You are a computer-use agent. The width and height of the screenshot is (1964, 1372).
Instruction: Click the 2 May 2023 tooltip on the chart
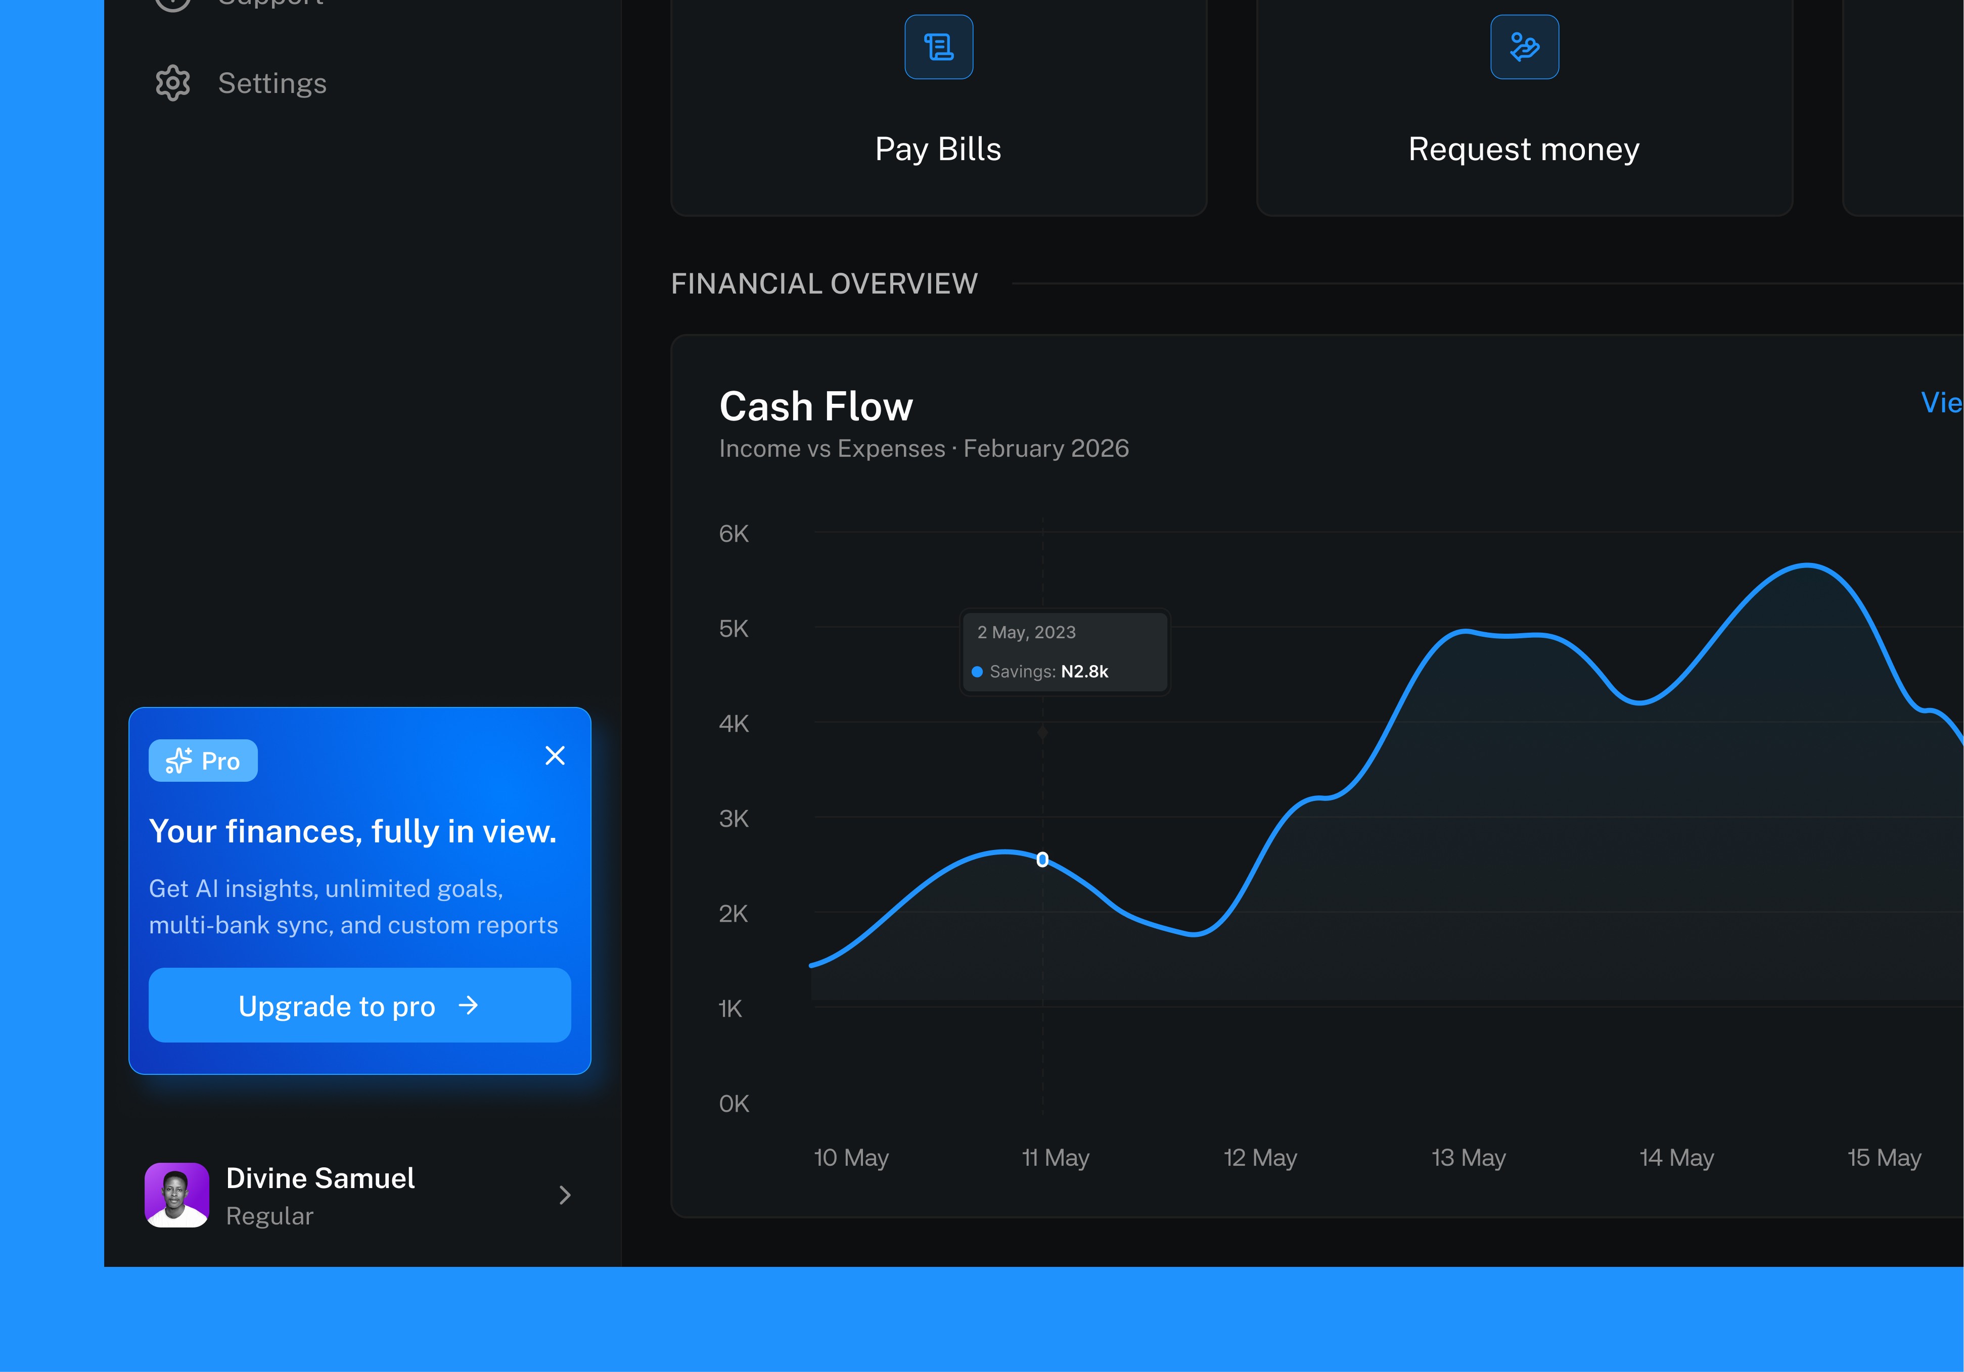(1064, 651)
